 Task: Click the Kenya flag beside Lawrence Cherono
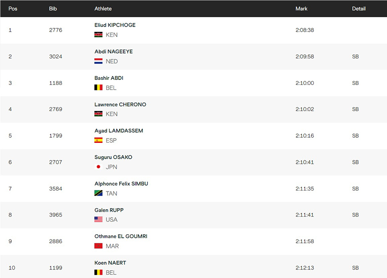click(98, 114)
